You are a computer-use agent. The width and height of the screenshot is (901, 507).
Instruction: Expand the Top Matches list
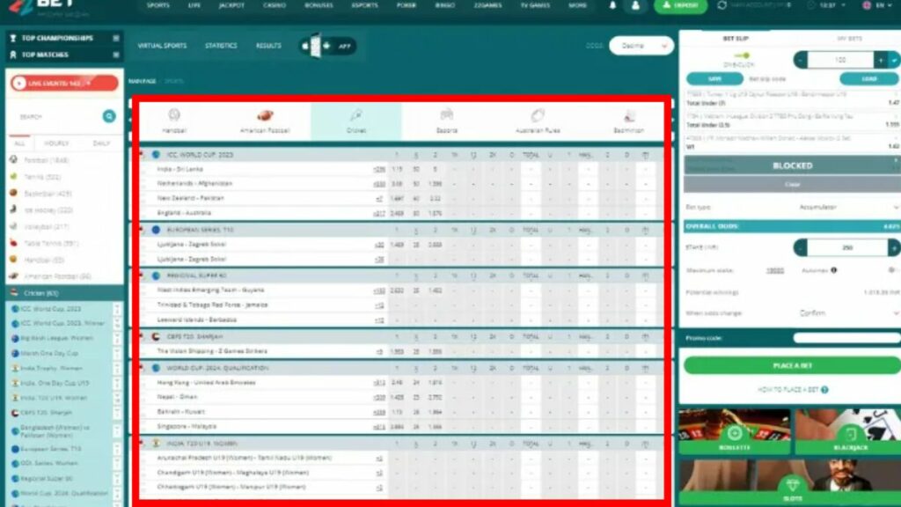pyautogui.click(x=116, y=55)
